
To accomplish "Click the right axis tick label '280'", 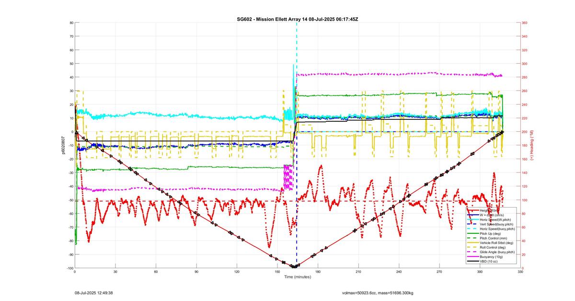I will [526, 77].
